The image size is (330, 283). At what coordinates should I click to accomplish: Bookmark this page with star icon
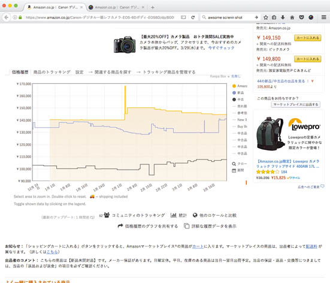[265, 17]
